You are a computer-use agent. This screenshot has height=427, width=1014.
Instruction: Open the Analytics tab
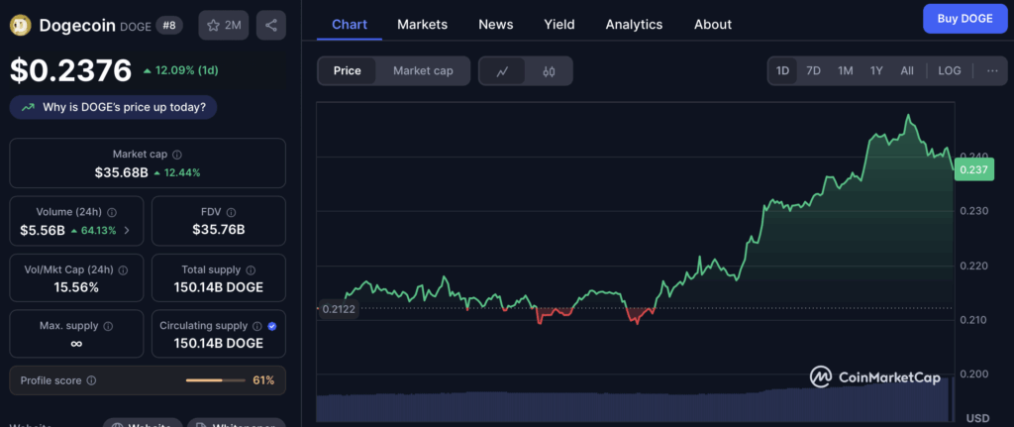click(634, 25)
